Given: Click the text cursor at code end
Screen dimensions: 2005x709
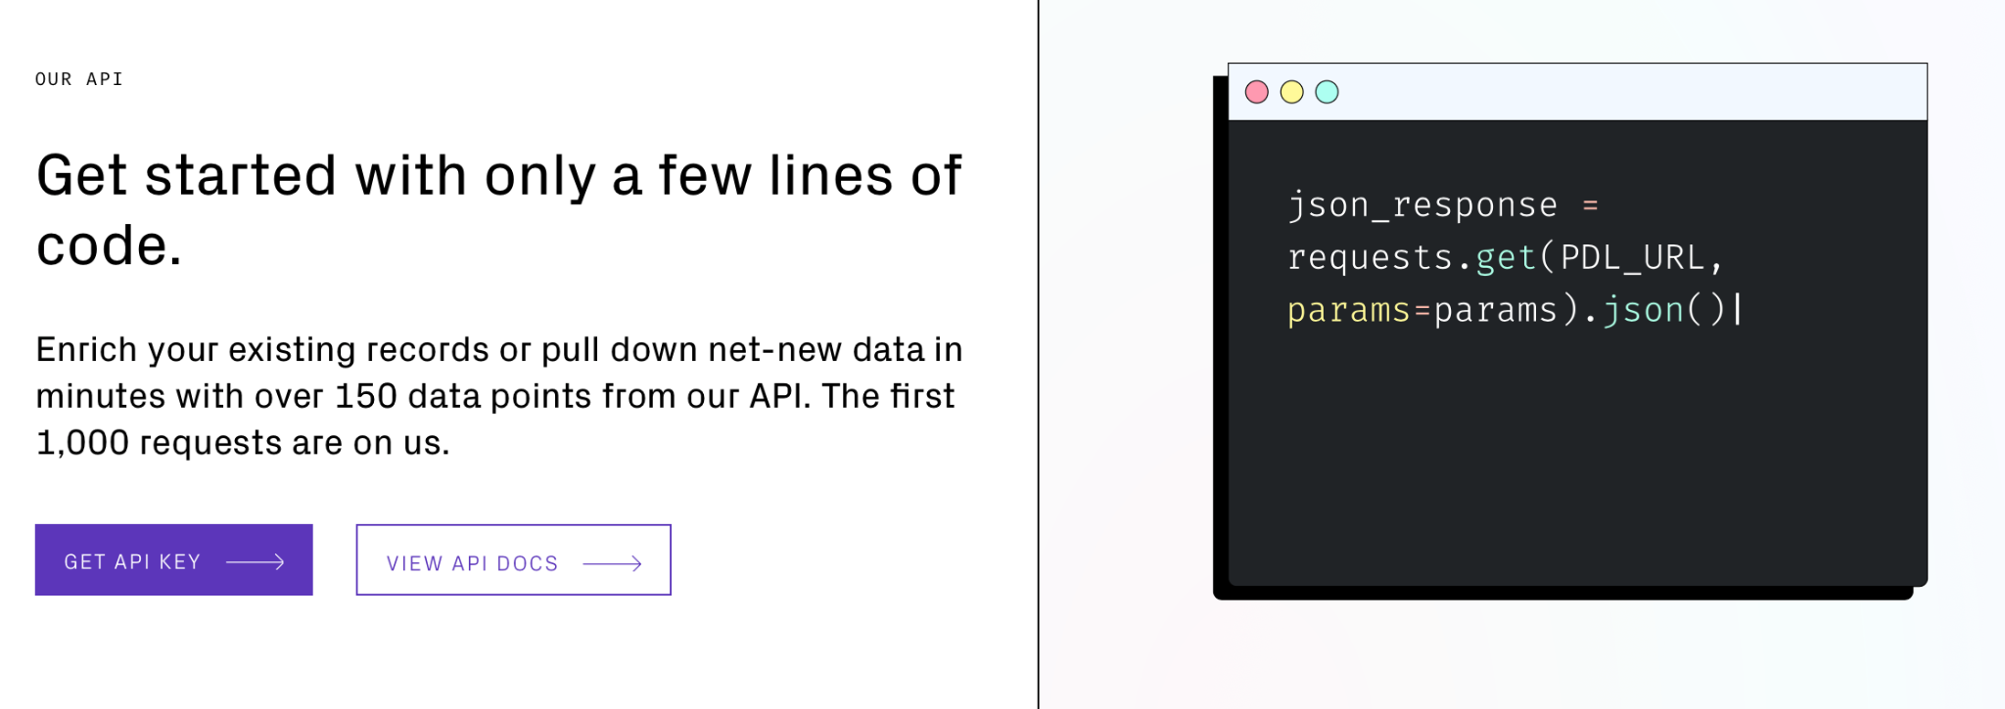Looking at the screenshot, I should click(x=1738, y=310).
